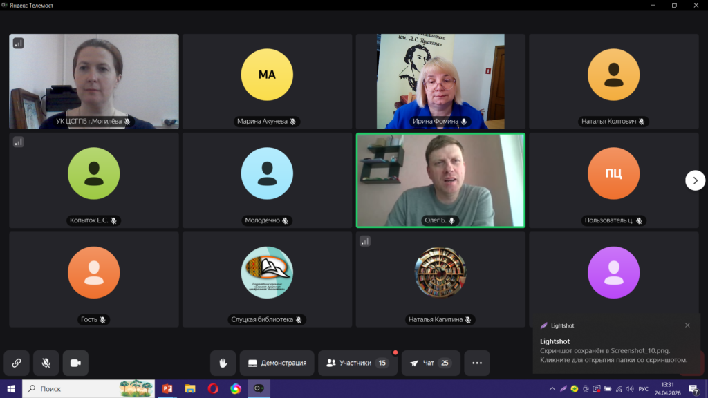708x398 pixels.
Task: Toggle the microphone mute button
Action: coord(46,363)
